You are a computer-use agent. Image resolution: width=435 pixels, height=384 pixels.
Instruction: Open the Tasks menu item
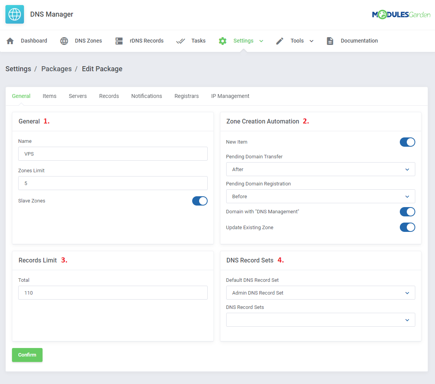tap(198, 41)
